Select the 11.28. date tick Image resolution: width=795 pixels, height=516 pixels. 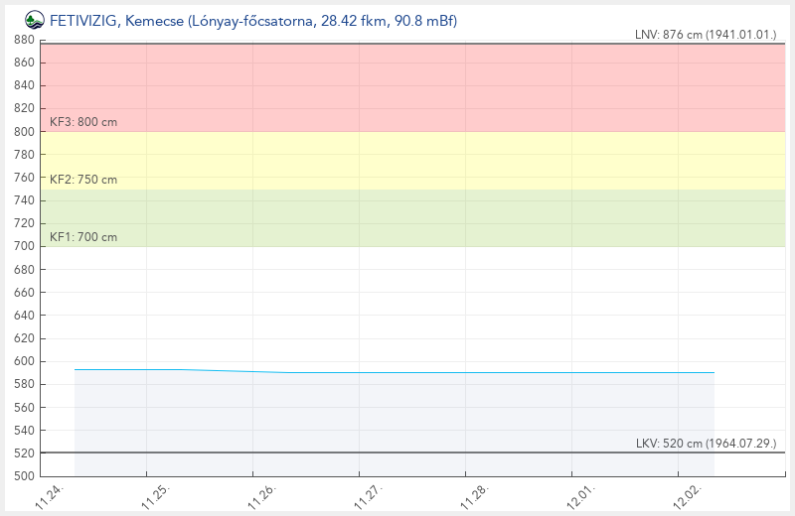tap(474, 495)
